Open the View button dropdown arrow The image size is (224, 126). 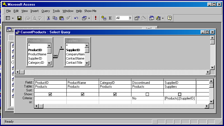click(x=13, y=18)
